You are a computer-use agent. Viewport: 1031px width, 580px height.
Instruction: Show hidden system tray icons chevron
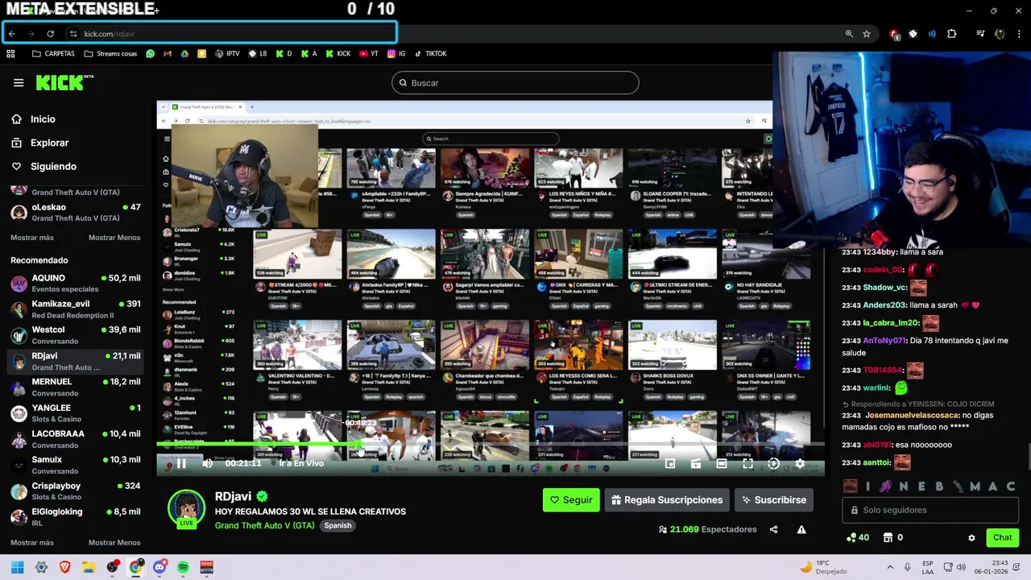pyautogui.click(x=890, y=567)
